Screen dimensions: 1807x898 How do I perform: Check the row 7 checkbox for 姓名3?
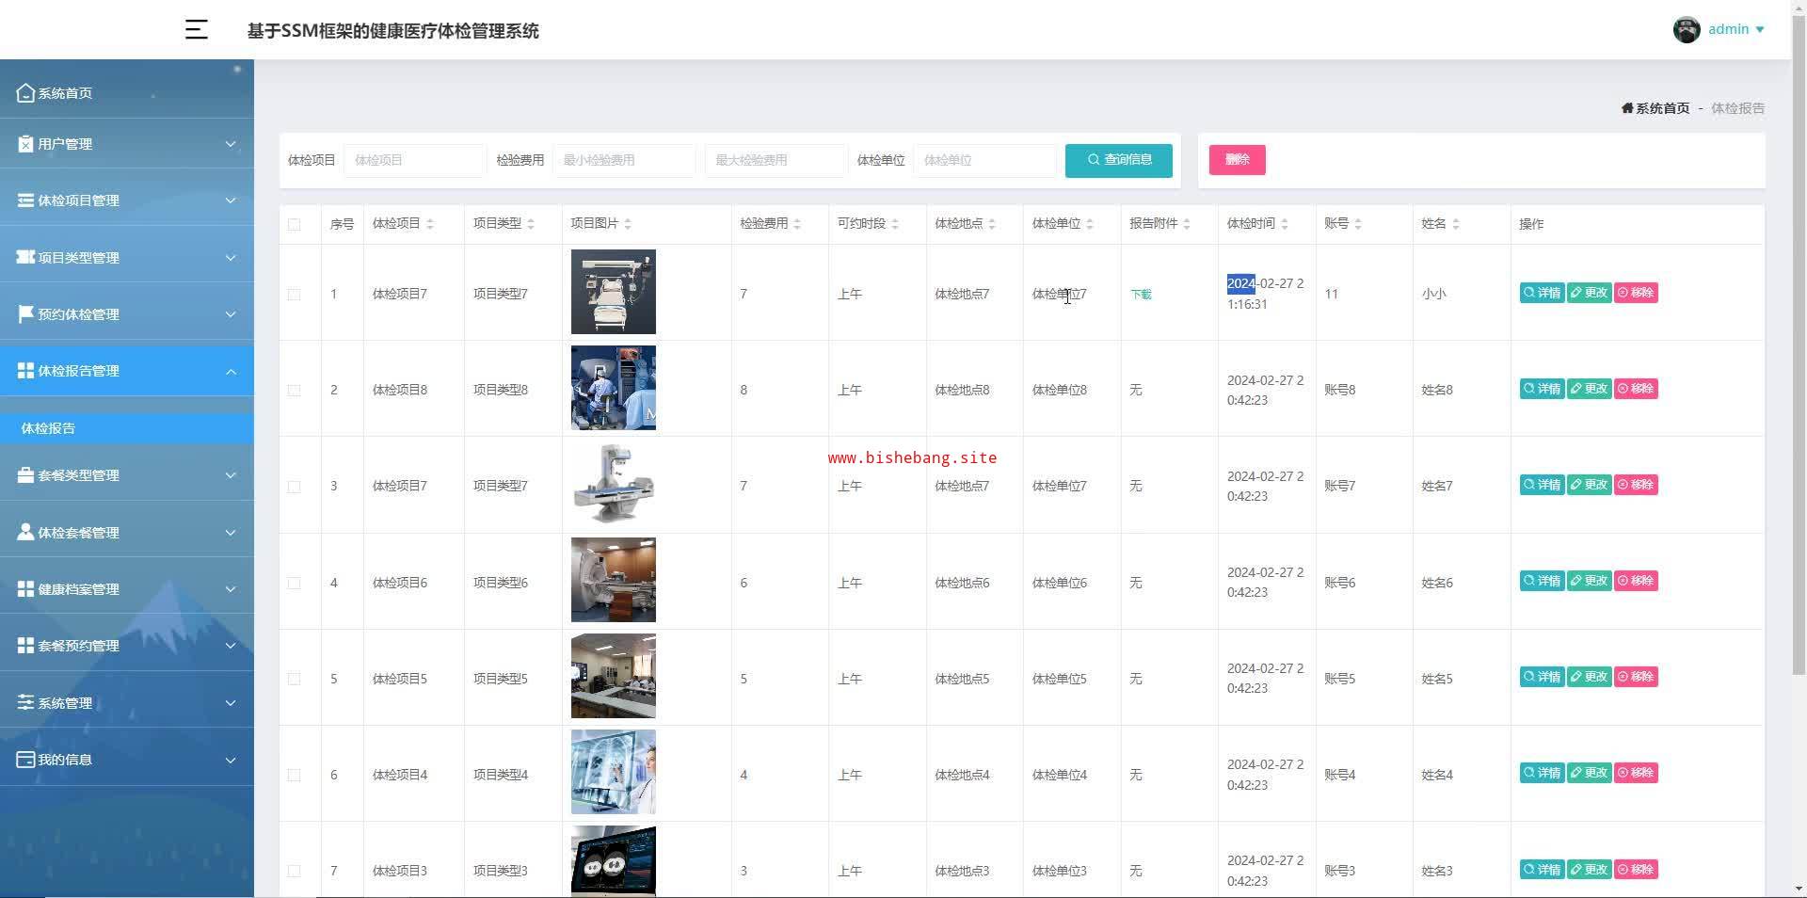click(295, 871)
